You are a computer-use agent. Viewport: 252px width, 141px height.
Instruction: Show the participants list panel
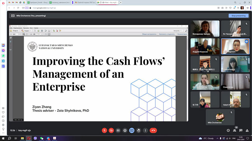pos(235,130)
